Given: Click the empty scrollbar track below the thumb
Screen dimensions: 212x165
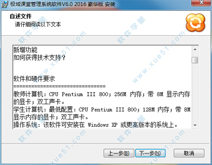Looking at the screenshot, I should tap(195, 93).
